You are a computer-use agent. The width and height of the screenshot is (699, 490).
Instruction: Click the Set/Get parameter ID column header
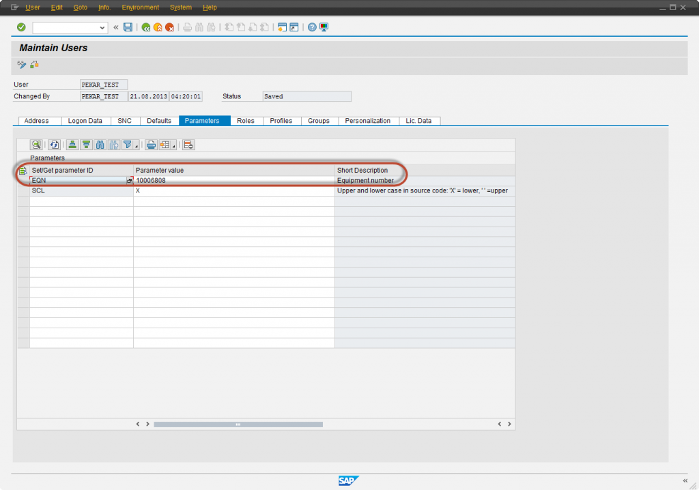pyautogui.click(x=82, y=171)
